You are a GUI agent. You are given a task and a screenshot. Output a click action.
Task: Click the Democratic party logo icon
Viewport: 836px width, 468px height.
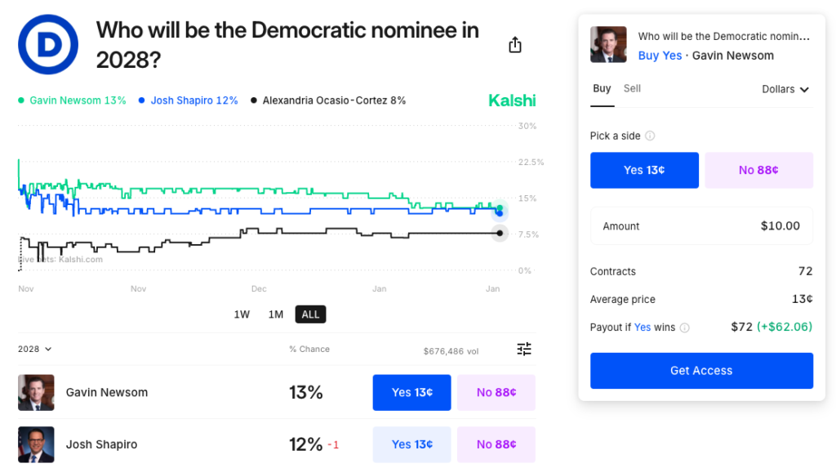coord(48,45)
